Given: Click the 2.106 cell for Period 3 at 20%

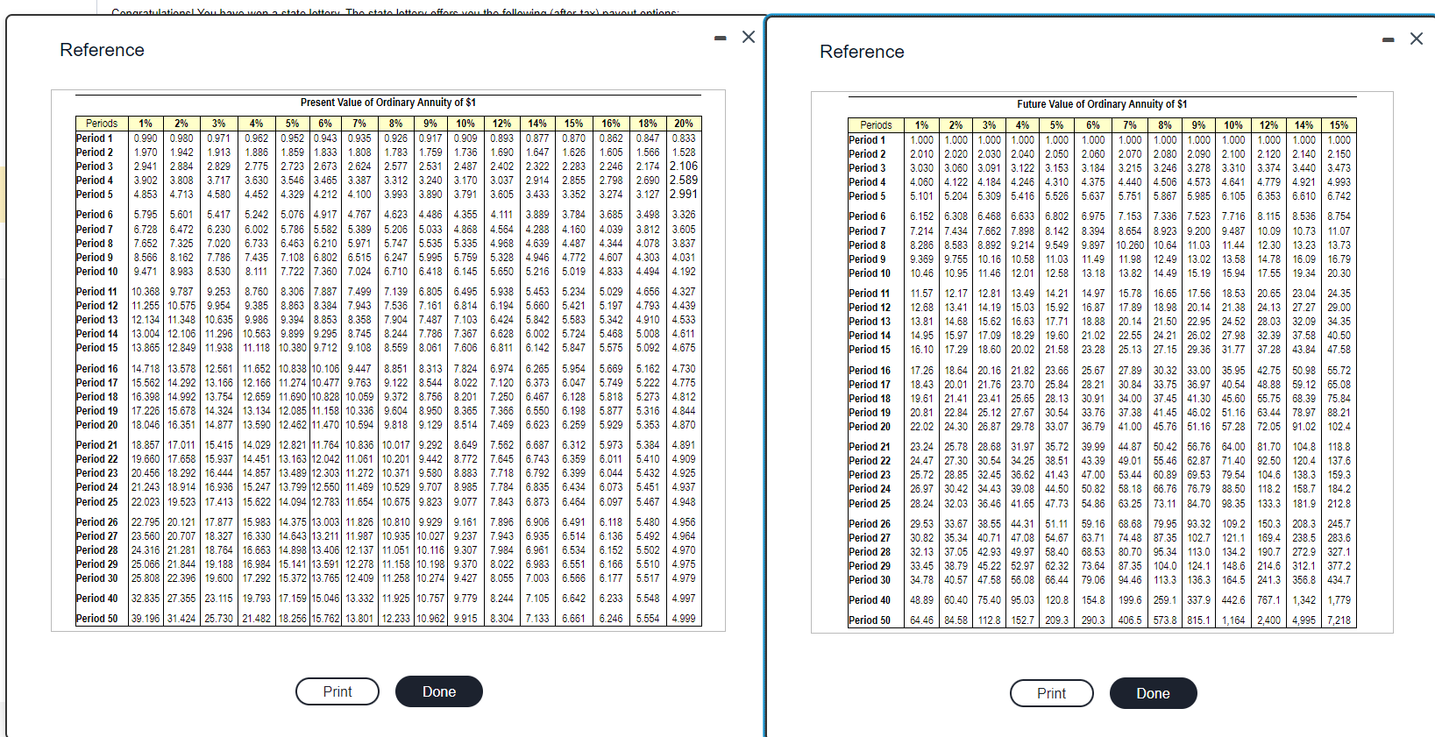Looking at the screenshot, I should pos(684,167).
